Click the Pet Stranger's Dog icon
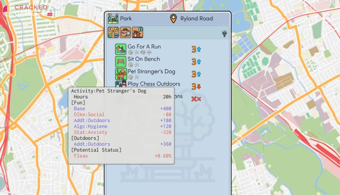This screenshot has width=340, height=195. [121, 74]
